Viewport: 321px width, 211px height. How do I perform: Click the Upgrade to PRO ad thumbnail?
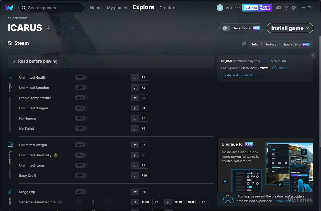point(265,165)
